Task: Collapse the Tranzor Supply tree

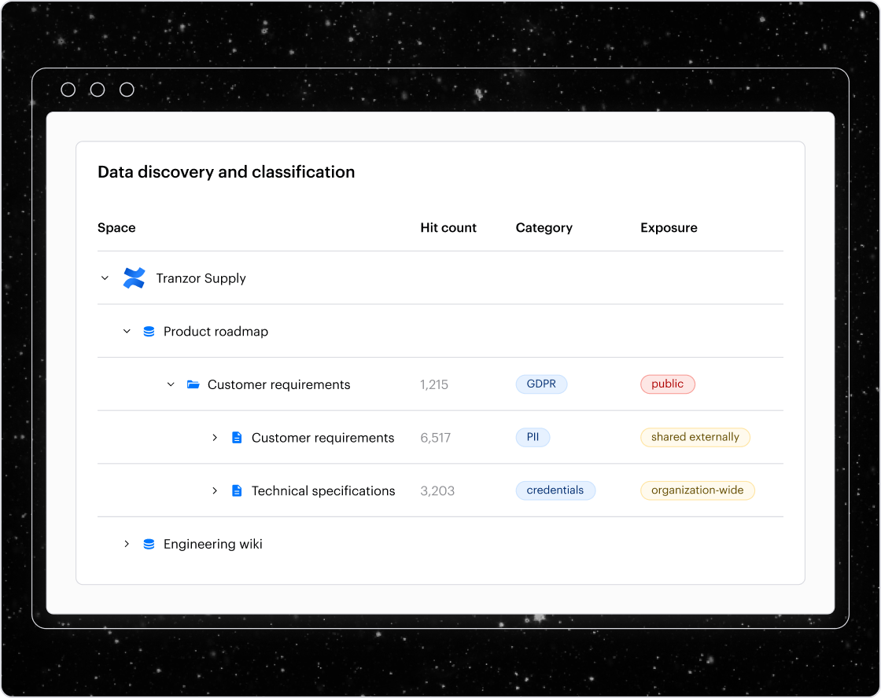Action: (x=105, y=277)
